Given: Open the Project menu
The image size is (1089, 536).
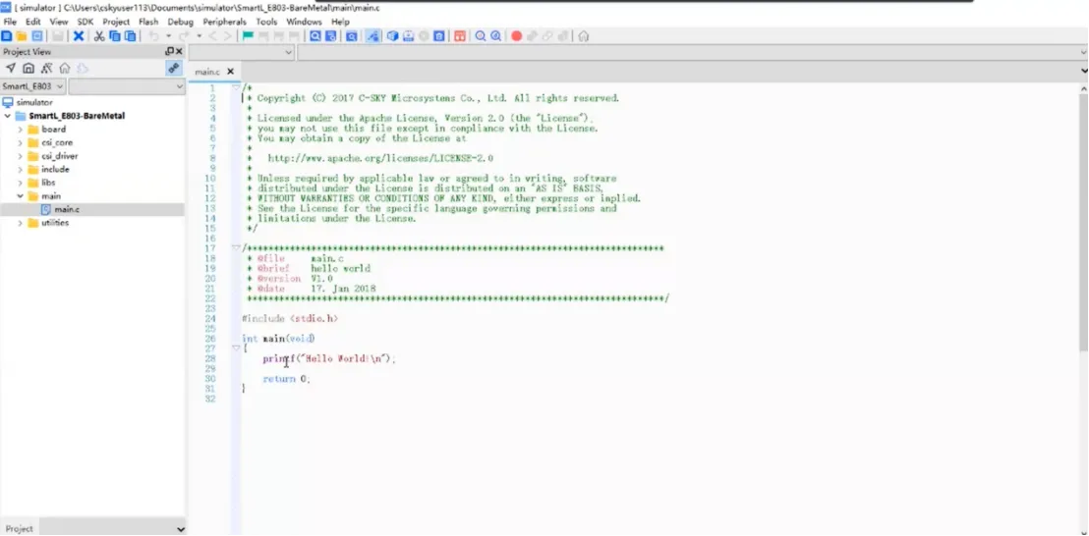Looking at the screenshot, I should pyautogui.click(x=116, y=23).
